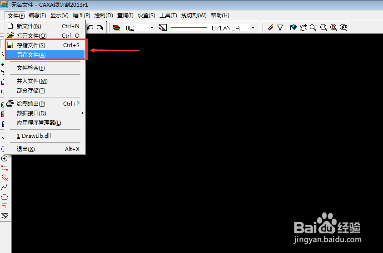The height and width of the screenshot is (253, 383).
Task: Click the open folder icon in menu
Action: (x=10, y=35)
